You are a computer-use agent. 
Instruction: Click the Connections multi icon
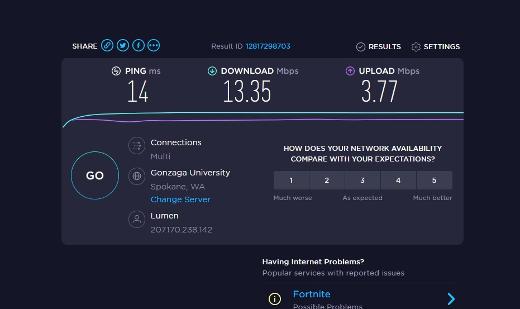pos(137,146)
